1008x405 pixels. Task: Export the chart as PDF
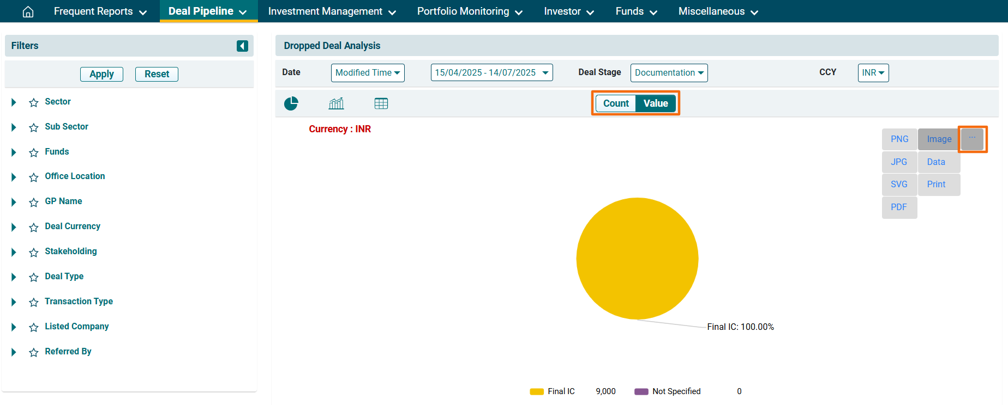[x=899, y=207]
